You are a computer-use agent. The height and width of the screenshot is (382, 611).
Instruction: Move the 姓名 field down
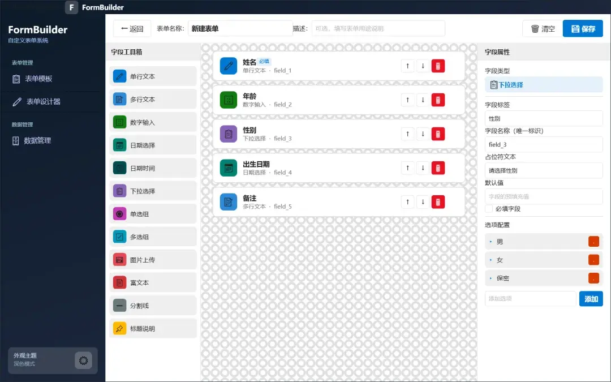click(423, 66)
